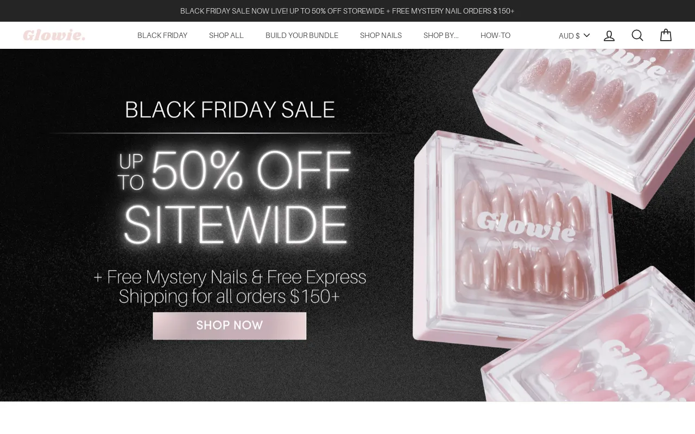Click the top Black Friday announcement bar
Screen dimensions: 695x434
[x=347, y=11]
